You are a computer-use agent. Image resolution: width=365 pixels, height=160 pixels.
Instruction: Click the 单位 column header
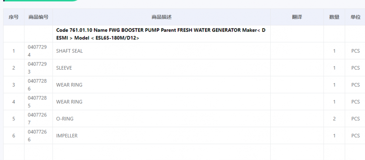coord(355,17)
